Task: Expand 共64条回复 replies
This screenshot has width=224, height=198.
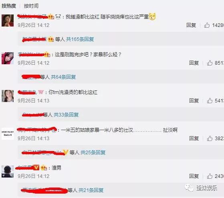Action: (x=63, y=77)
